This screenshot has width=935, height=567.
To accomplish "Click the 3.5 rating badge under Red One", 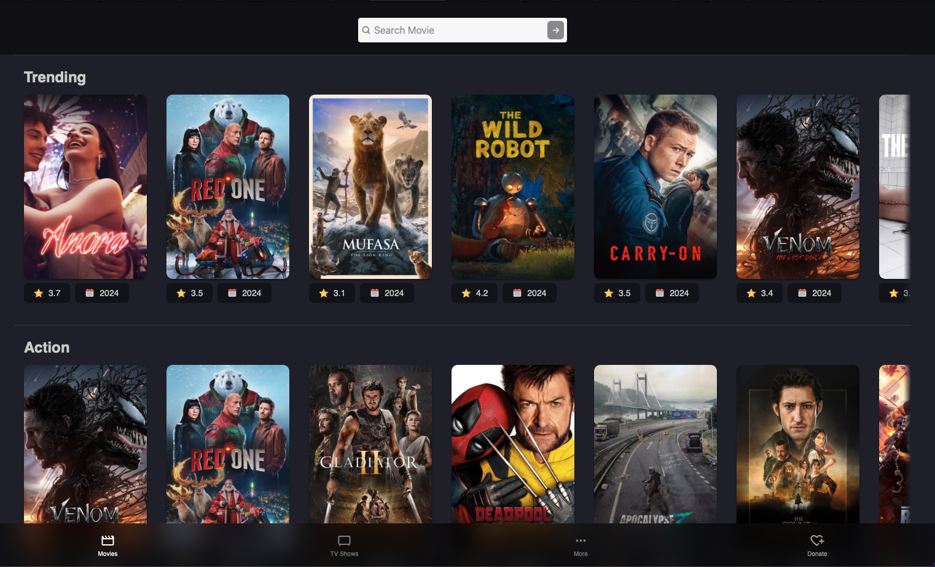I will [190, 293].
